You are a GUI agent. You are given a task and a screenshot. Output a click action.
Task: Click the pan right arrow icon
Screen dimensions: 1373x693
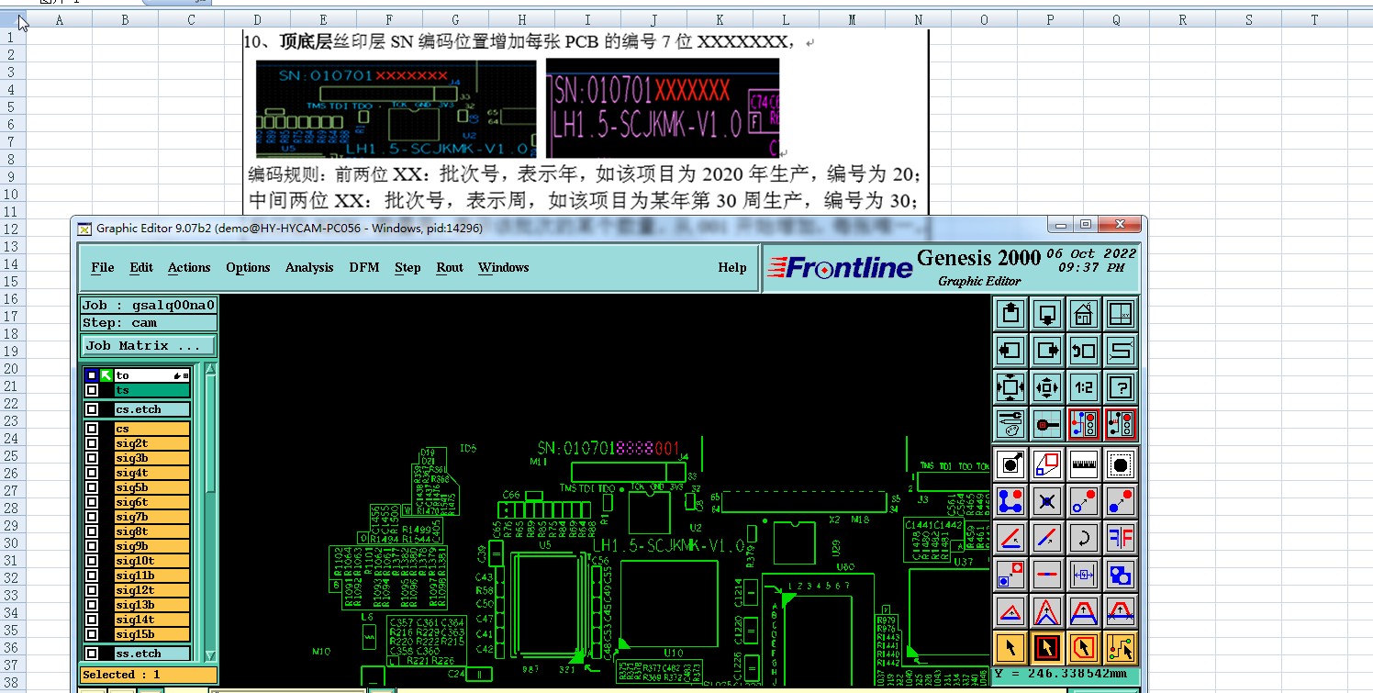1047,351
